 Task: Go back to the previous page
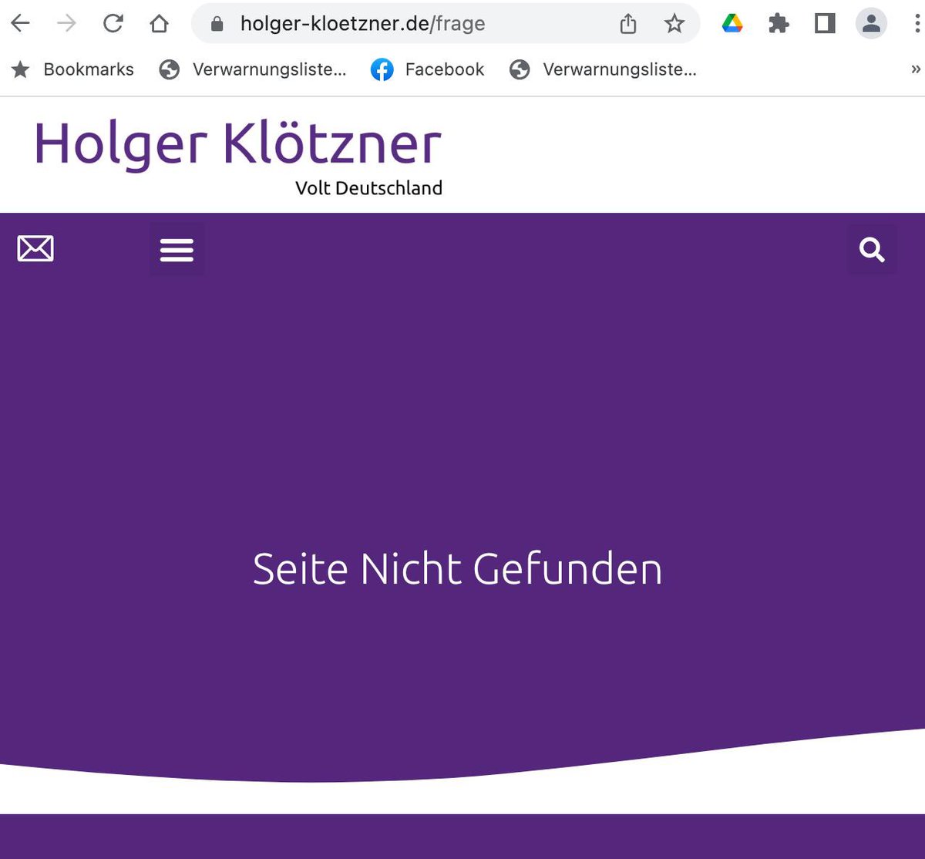coord(20,23)
